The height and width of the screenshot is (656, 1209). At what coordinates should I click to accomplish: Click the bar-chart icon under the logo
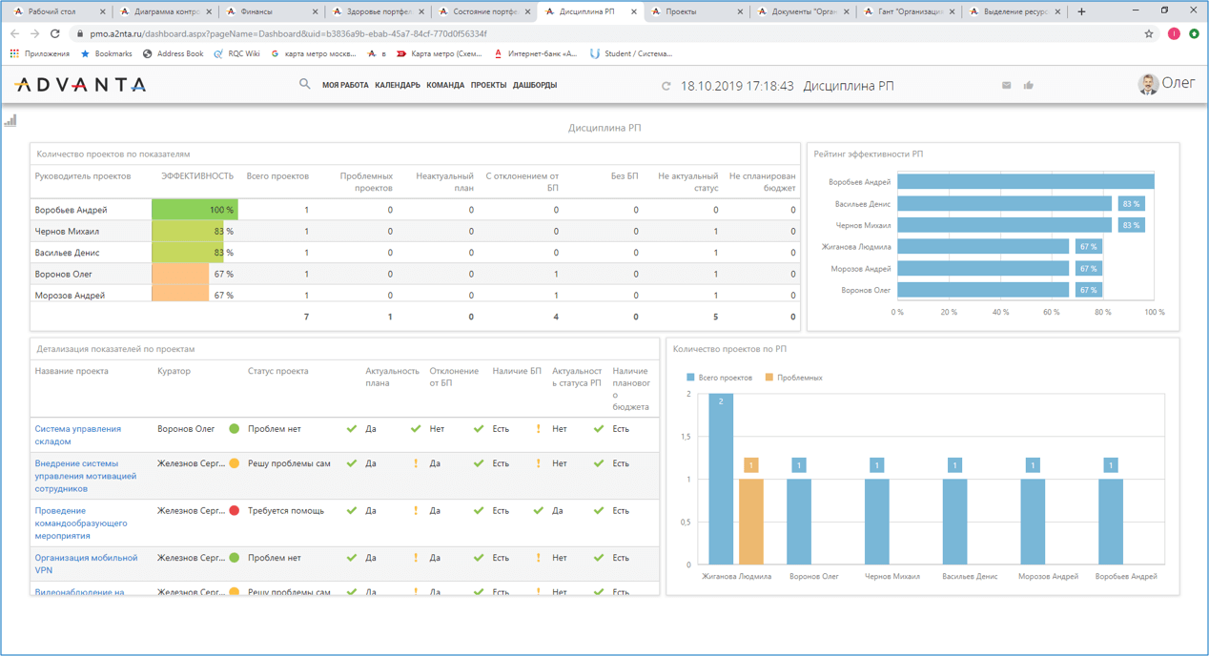(10, 120)
